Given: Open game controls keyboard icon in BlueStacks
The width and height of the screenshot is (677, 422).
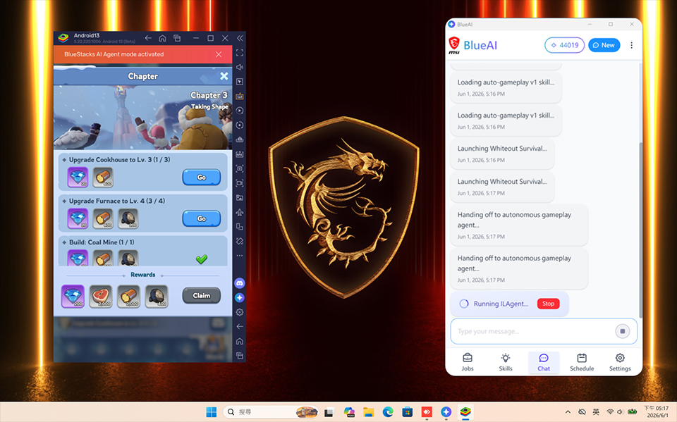Looking at the screenshot, I should pyautogui.click(x=240, y=96).
